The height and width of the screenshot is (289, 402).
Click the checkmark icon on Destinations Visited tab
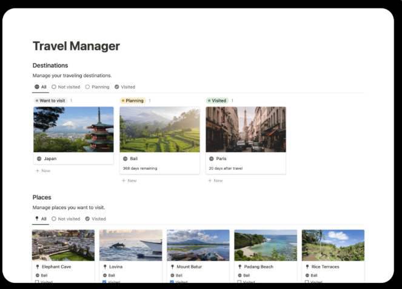click(116, 87)
